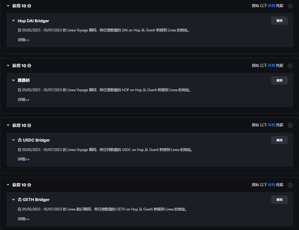299x230 pixels.
Task: Click the checkmark circle above 跳跳桥 card
Action: click(290, 66)
